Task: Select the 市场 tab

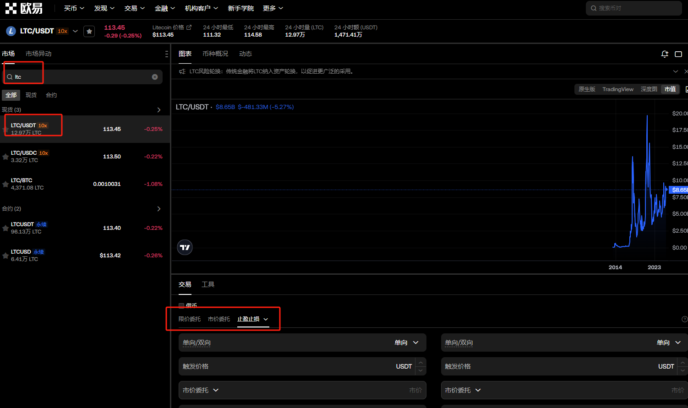Action: click(x=8, y=54)
